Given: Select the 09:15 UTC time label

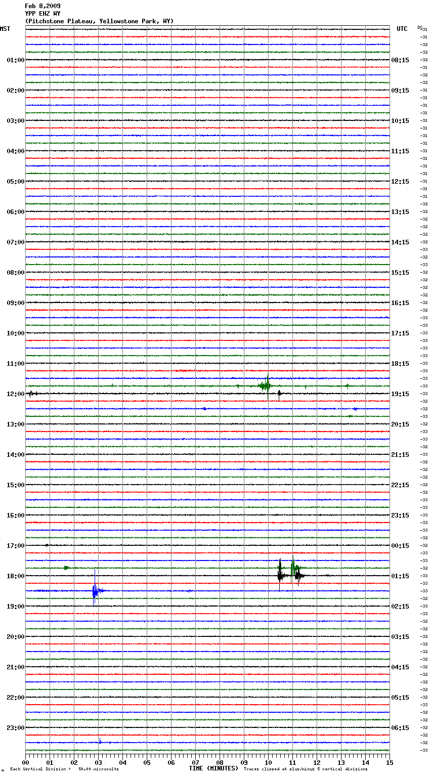Looking at the screenshot, I should [400, 91].
